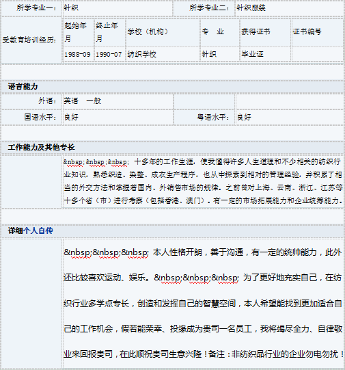Click the 证书编号 column header
Viewport: 345px width, 370px height.
[307, 31]
